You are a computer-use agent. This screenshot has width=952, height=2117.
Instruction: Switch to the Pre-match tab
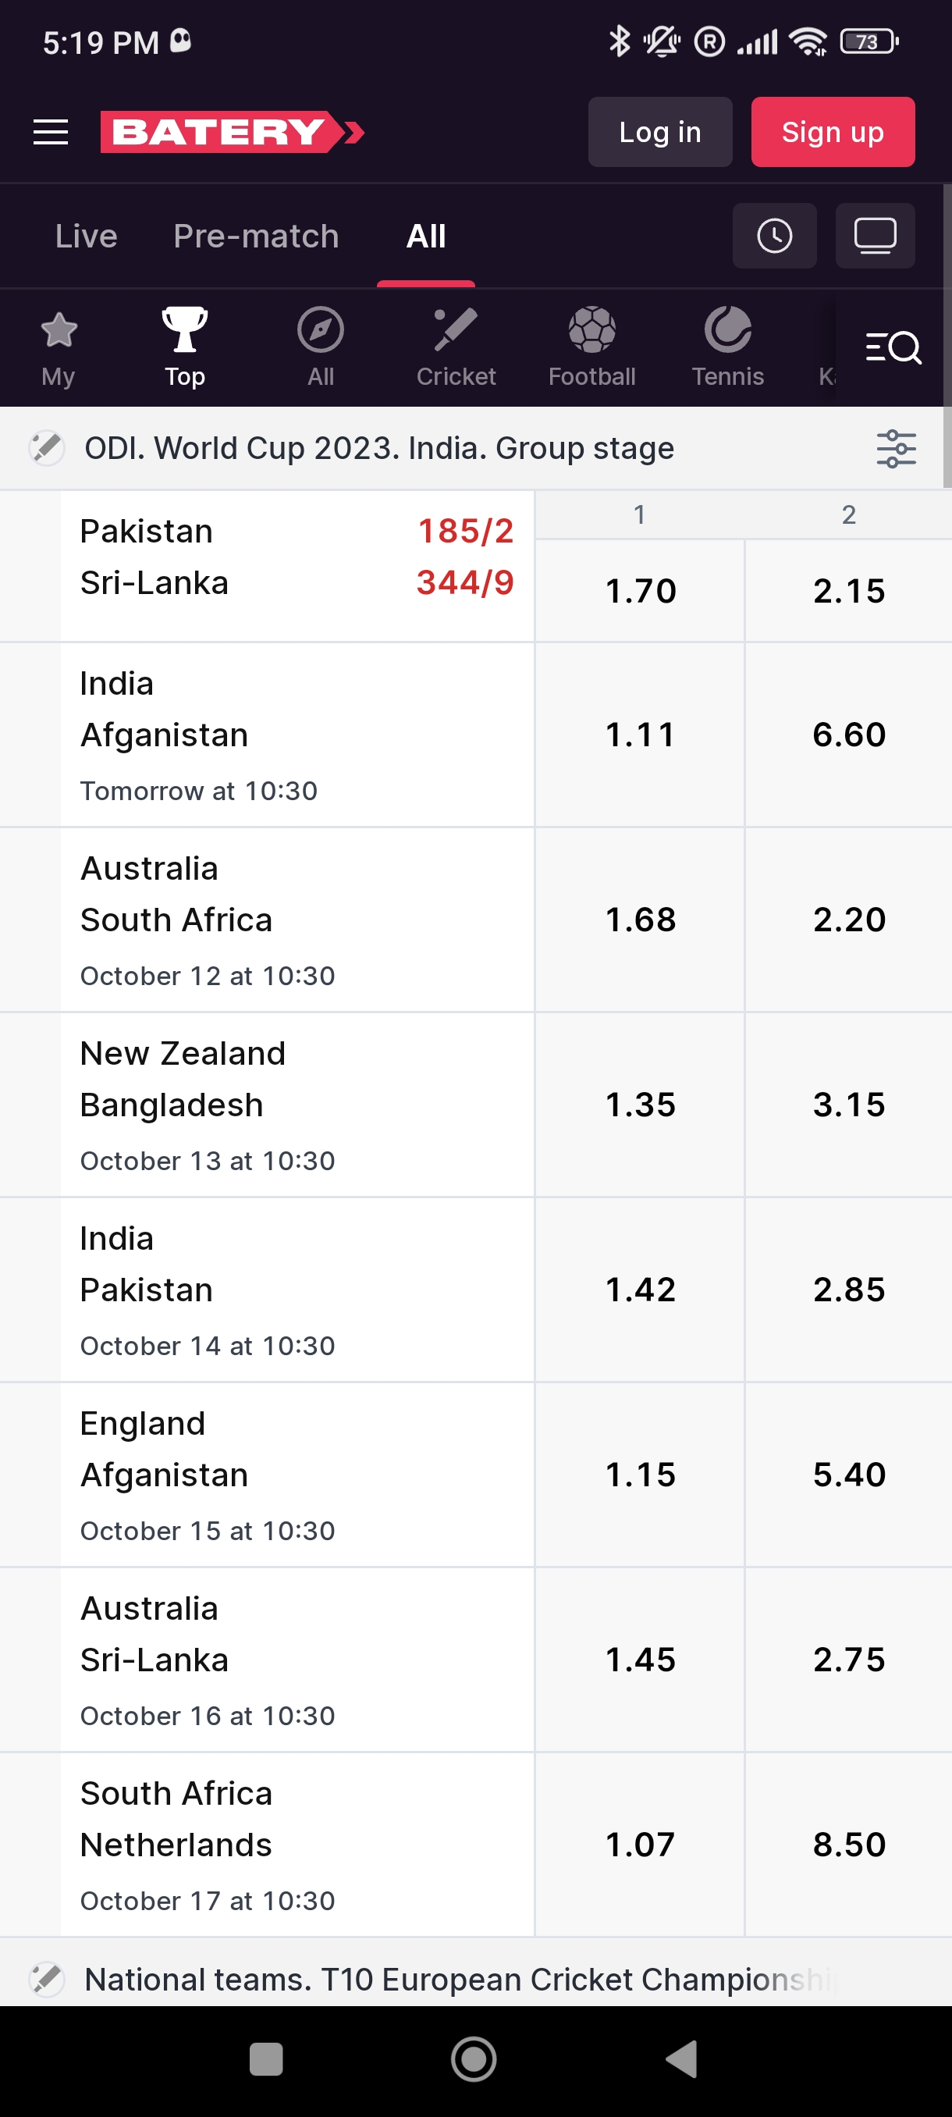(x=256, y=237)
